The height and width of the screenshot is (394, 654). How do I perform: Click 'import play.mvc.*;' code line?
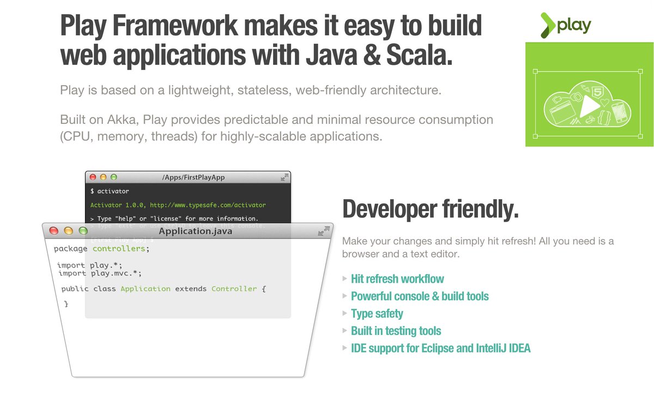coord(100,274)
